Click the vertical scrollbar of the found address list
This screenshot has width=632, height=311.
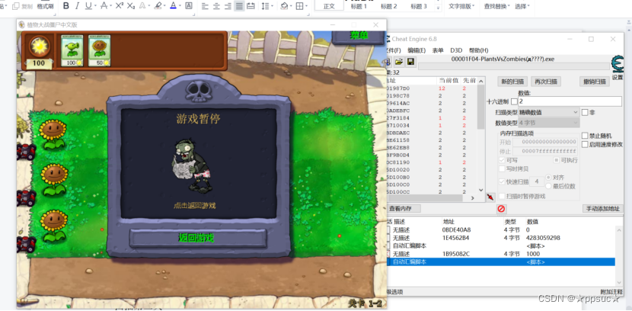pyautogui.click(x=480, y=135)
